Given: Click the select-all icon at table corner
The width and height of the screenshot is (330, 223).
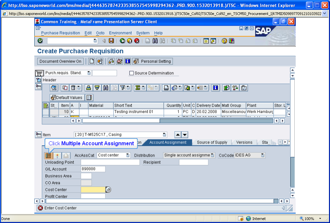Looking at the screenshot, I should tap(45, 105).
